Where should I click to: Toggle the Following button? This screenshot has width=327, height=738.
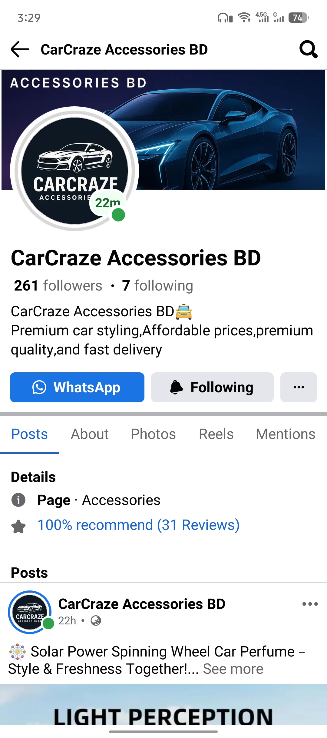[x=212, y=387]
